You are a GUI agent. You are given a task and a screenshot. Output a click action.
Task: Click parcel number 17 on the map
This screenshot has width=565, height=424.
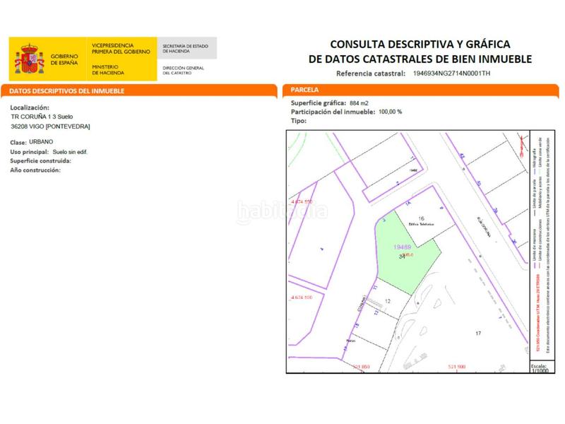tap(478, 331)
